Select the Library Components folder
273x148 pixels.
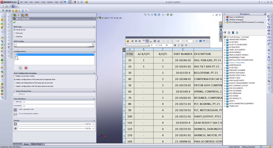click(237, 63)
